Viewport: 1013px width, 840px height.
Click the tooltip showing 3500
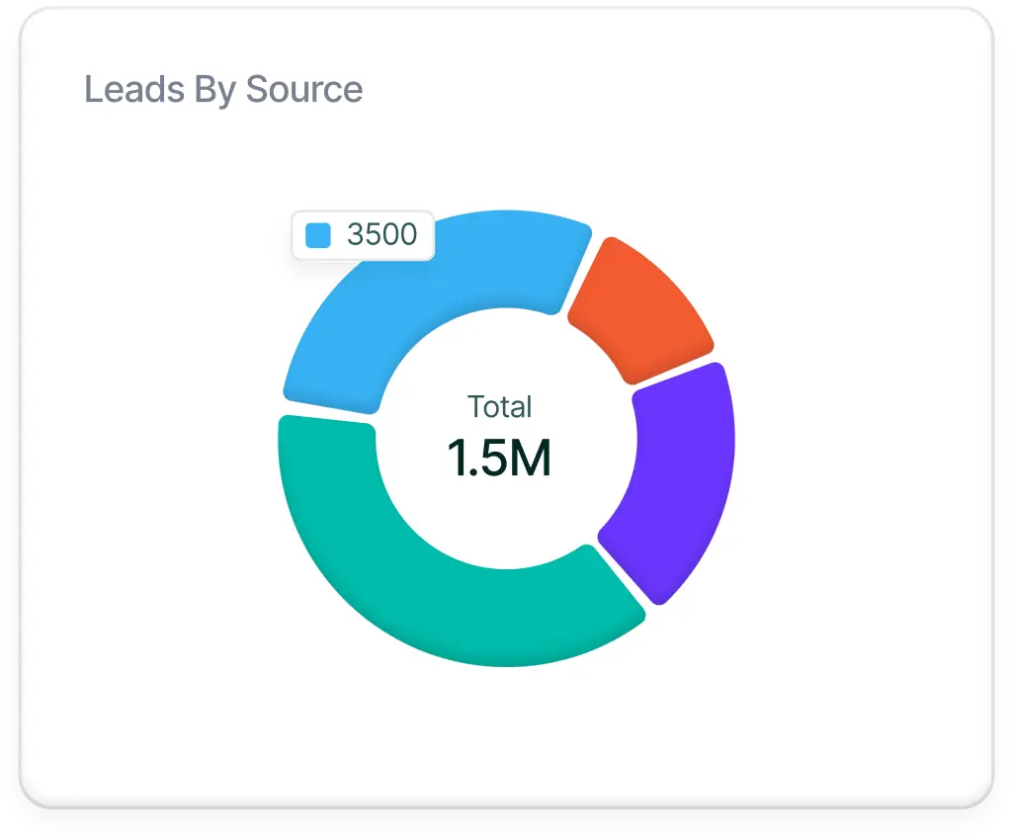[364, 234]
